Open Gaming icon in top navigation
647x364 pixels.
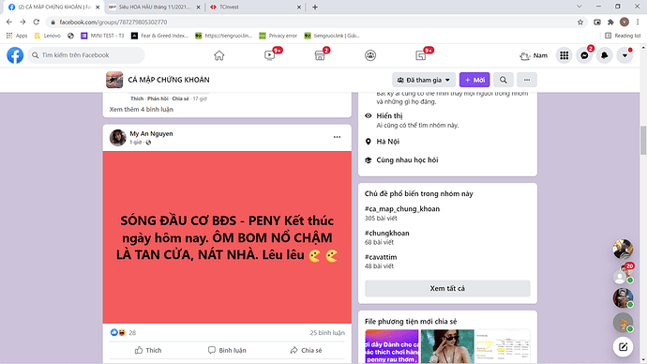[421, 55]
